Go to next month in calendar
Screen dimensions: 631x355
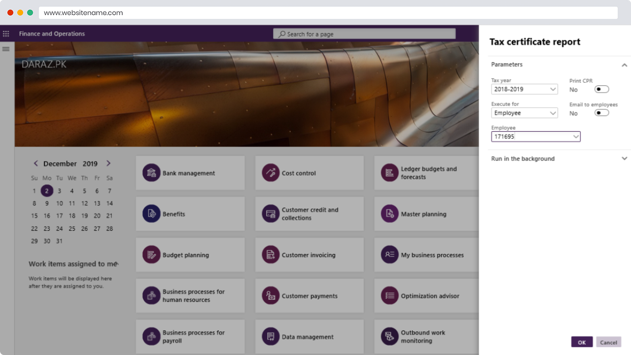108,164
